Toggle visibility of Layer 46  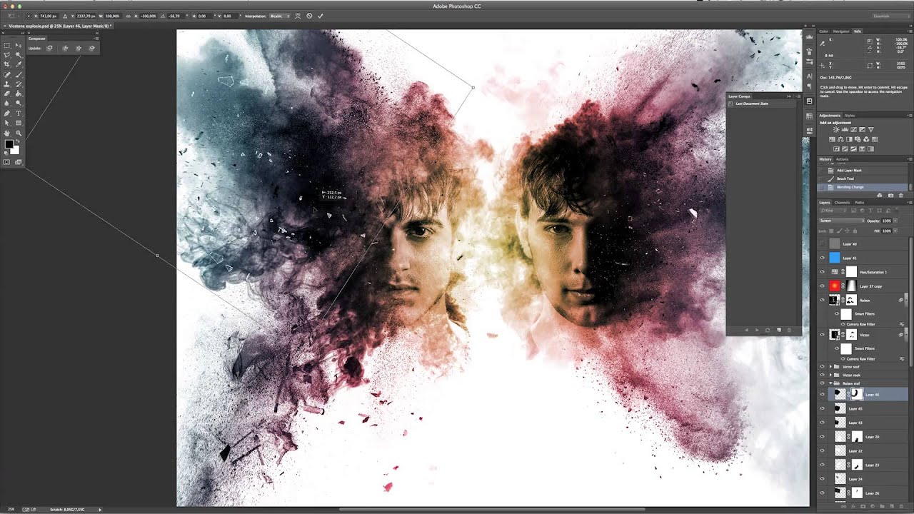[822, 394]
